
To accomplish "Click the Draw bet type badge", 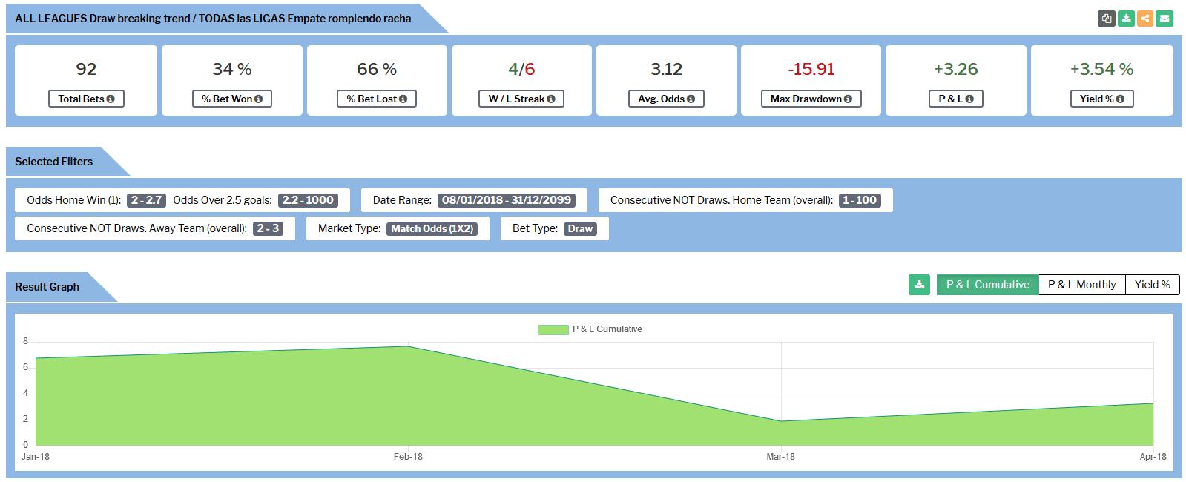I will tap(580, 228).
